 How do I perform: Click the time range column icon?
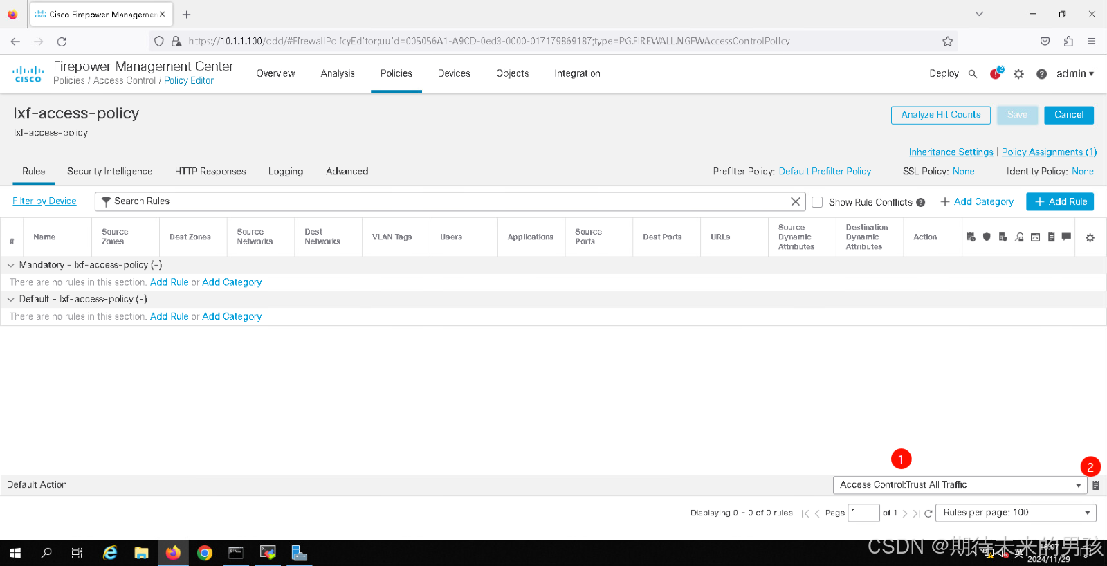tap(971, 237)
